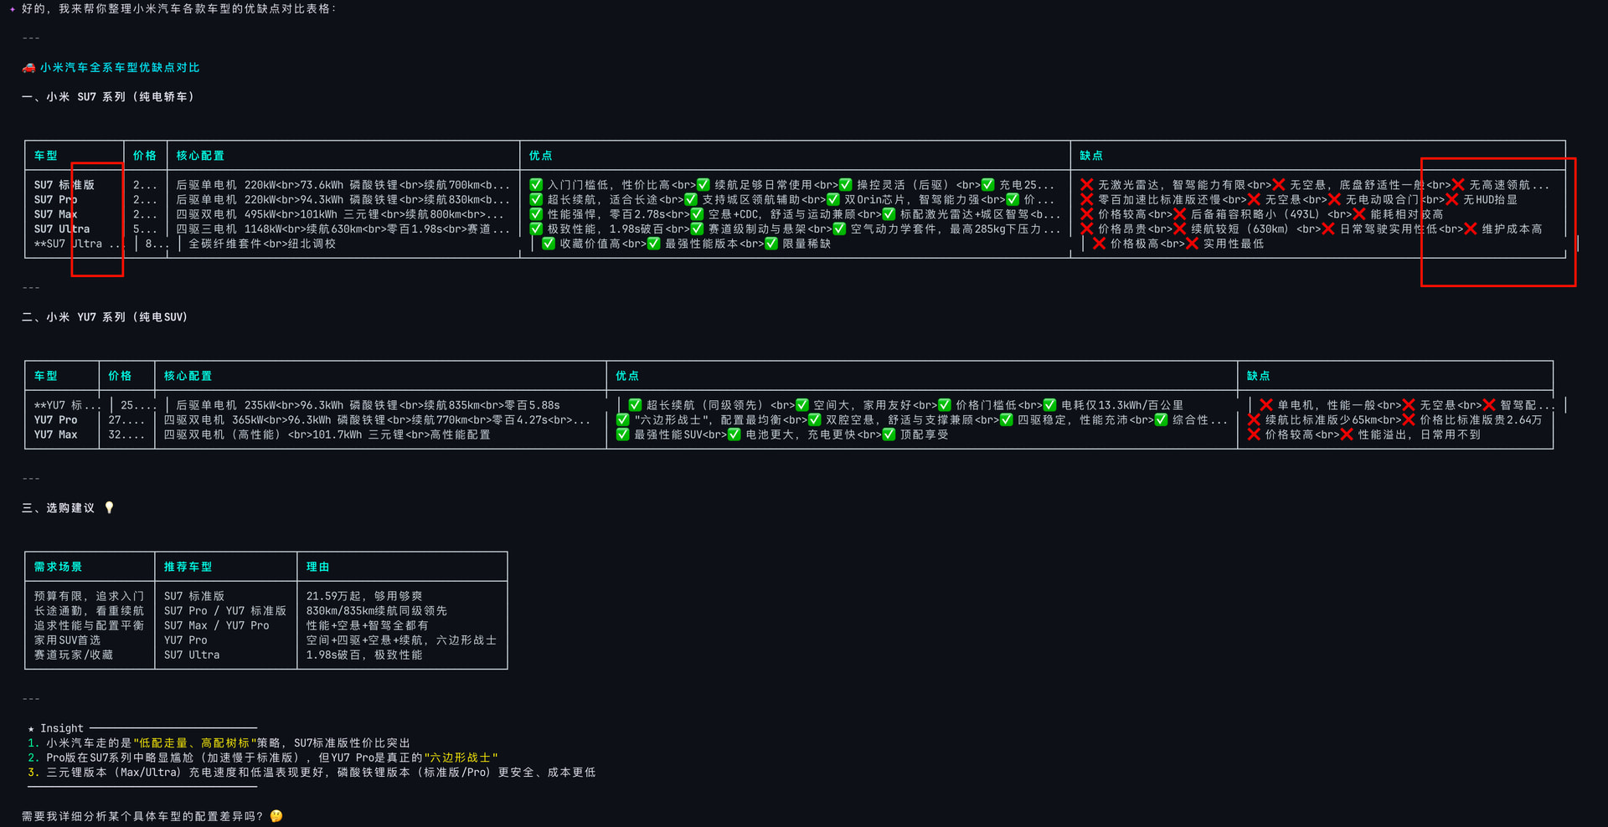Click the red X before 价格昂贵
The height and width of the screenshot is (827, 1608).
(1087, 229)
